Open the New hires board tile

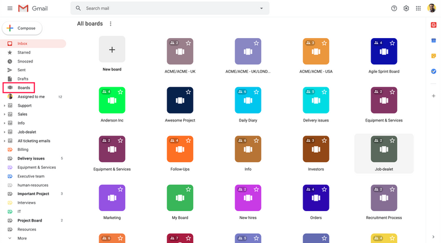[248, 198]
